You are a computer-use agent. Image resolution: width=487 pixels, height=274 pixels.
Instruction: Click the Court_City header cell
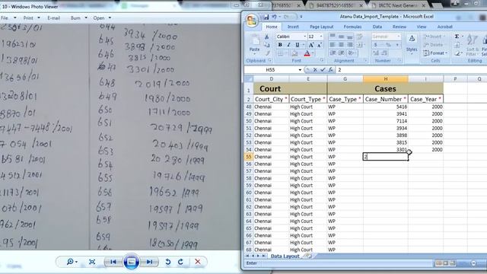pyautogui.click(x=271, y=99)
